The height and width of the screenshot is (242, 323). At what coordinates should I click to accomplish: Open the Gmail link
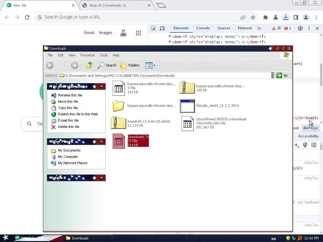89,32
